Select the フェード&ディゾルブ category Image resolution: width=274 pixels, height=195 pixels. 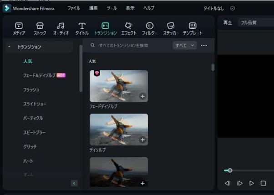39,75
